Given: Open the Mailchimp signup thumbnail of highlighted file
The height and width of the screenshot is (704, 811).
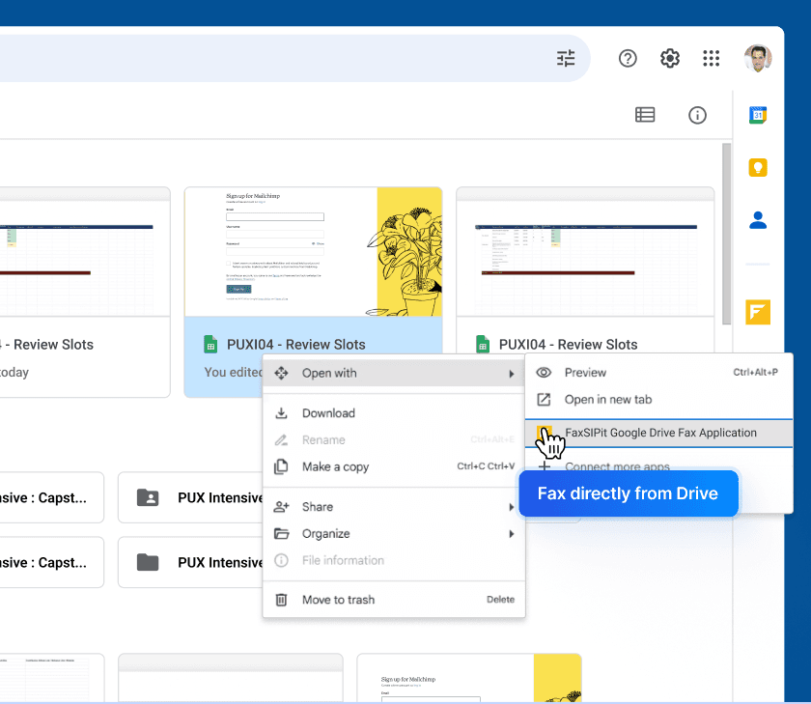Looking at the screenshot, I should click(314, 252).
